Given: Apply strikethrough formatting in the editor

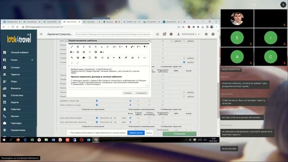Looking at the screenshot, I should click(x=95, y=47).
